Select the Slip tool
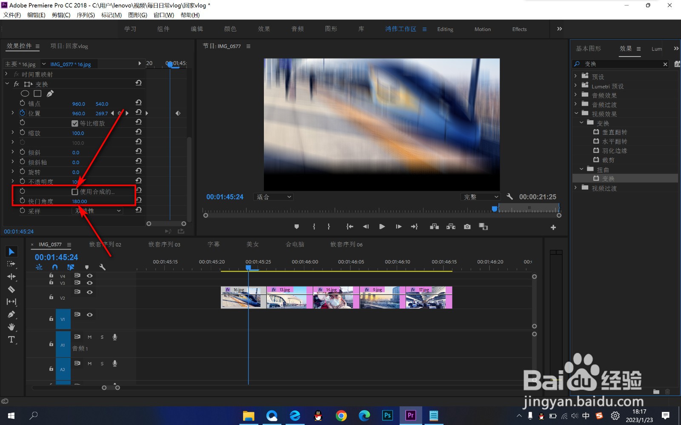681x425 pixels. 11,302
